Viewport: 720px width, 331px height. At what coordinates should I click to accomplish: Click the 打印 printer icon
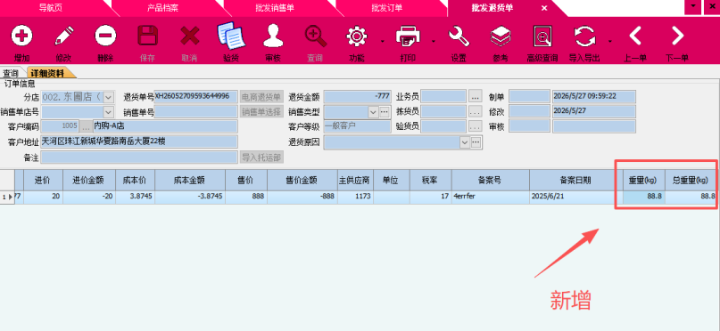(408, 36)
